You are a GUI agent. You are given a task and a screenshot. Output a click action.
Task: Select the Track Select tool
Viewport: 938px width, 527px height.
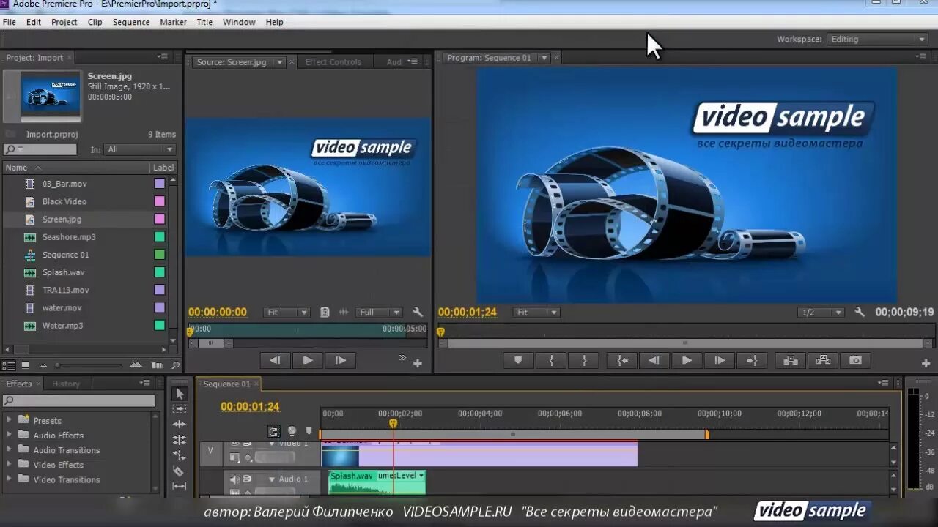[180, 408]
